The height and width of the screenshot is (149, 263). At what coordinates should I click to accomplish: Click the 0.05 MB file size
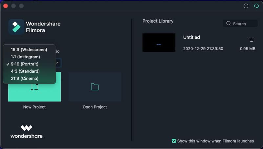[248, 49]
